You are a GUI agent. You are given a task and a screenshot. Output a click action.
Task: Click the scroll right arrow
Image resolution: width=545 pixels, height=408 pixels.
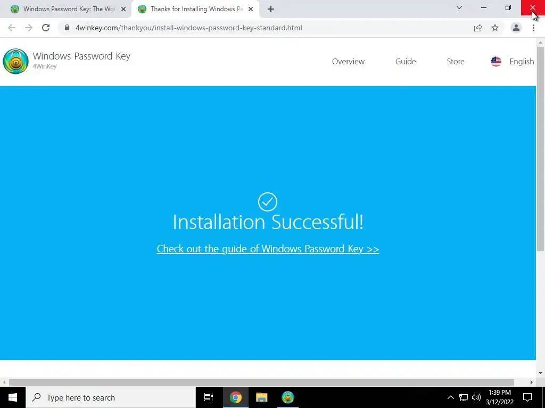coord(532,382)
